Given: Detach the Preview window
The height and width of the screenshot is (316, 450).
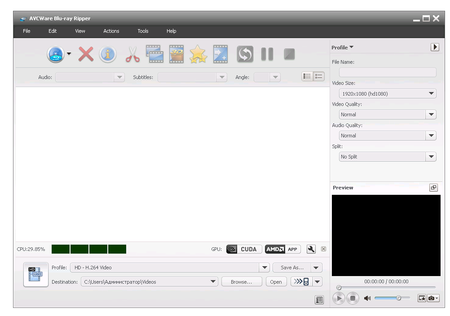Looking at the screenshot, I should [x=433, y=188].
